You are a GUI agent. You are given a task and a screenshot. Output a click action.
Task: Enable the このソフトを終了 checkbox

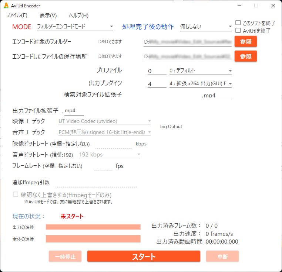point(238,23)
